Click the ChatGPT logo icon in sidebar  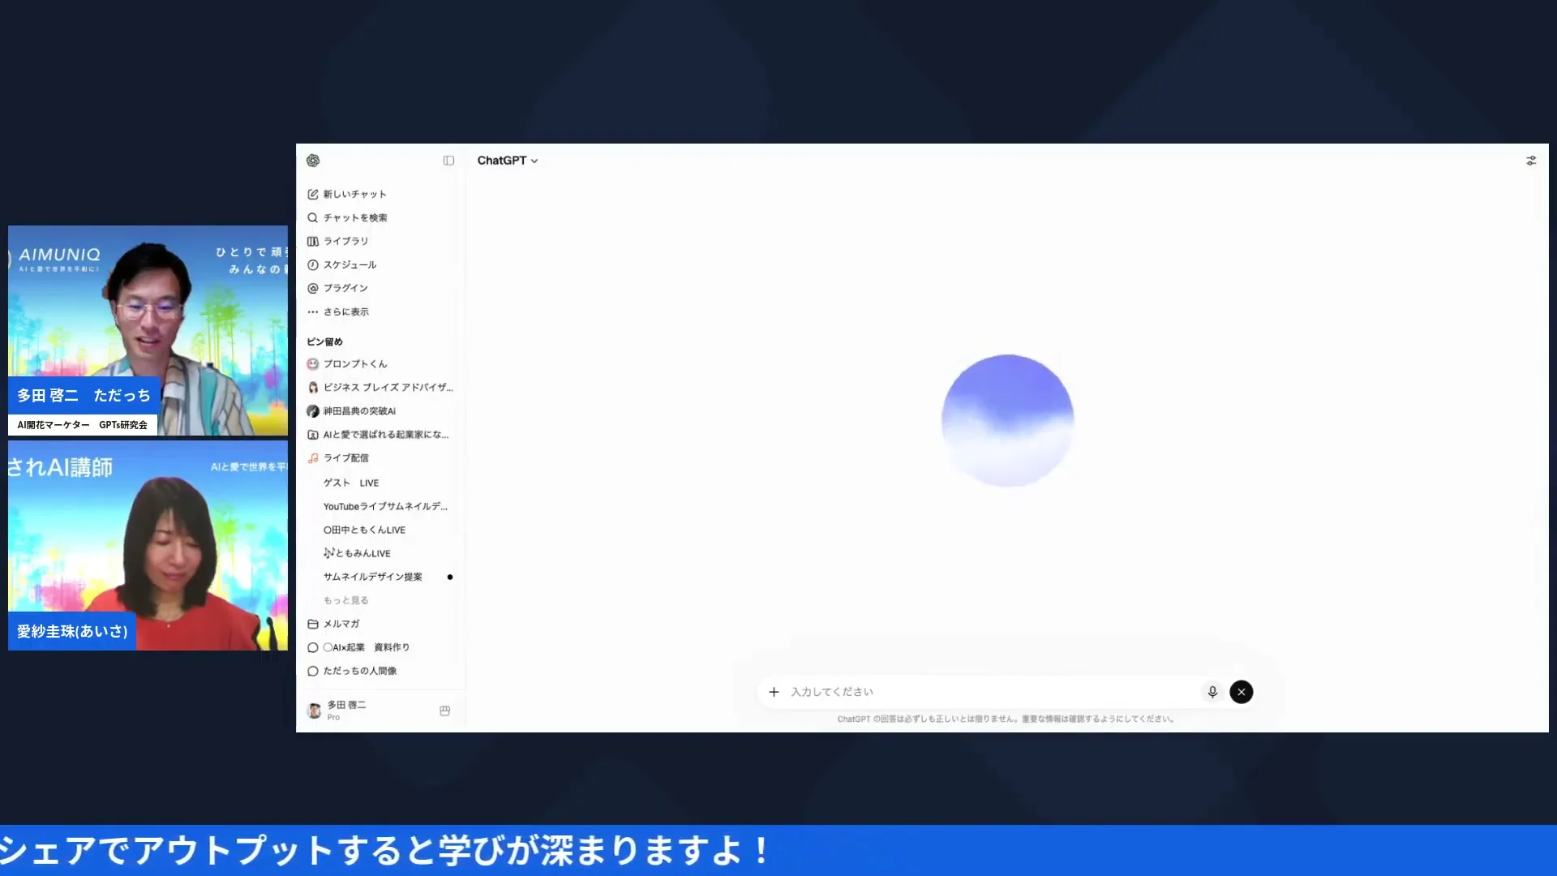[313, 161]
